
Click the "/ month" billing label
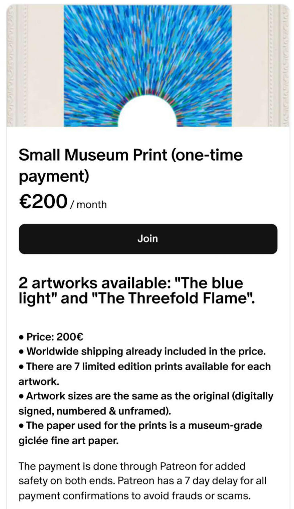88,205
